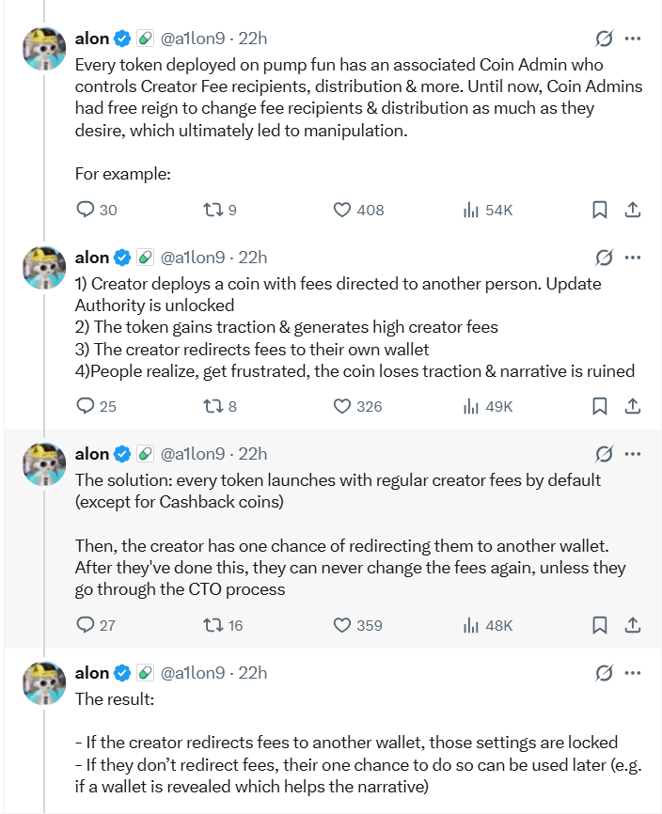Reply to the 'Every token deployed' tweet

coord(86,210)
